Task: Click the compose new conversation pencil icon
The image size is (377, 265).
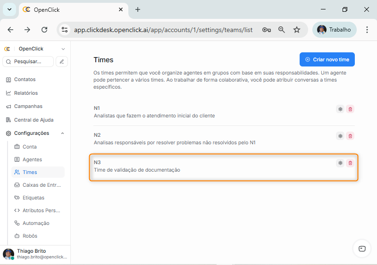Action: click(62, 61)
